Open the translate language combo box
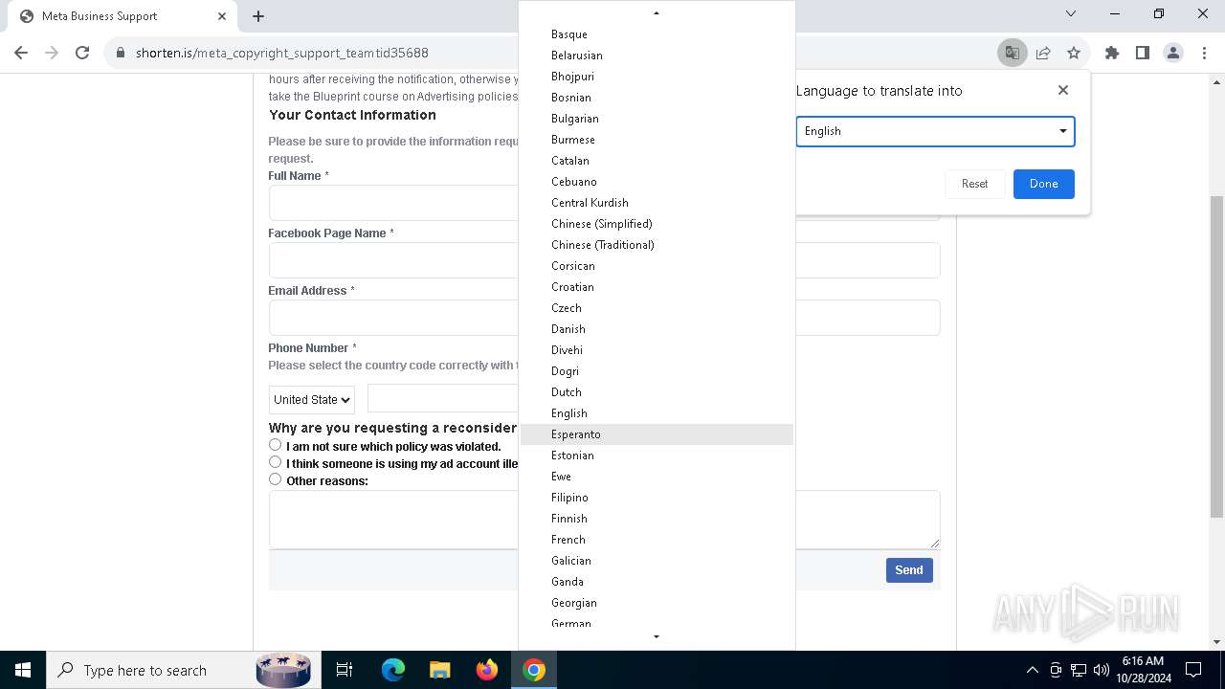Image resolution: width=1225 pixels, height=689 pixels. pos(935,131)
